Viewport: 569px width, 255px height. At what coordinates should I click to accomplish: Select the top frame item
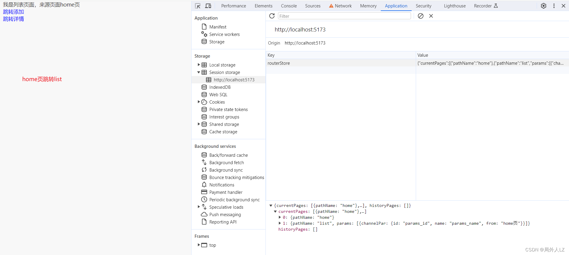click(x=212, y=245)
